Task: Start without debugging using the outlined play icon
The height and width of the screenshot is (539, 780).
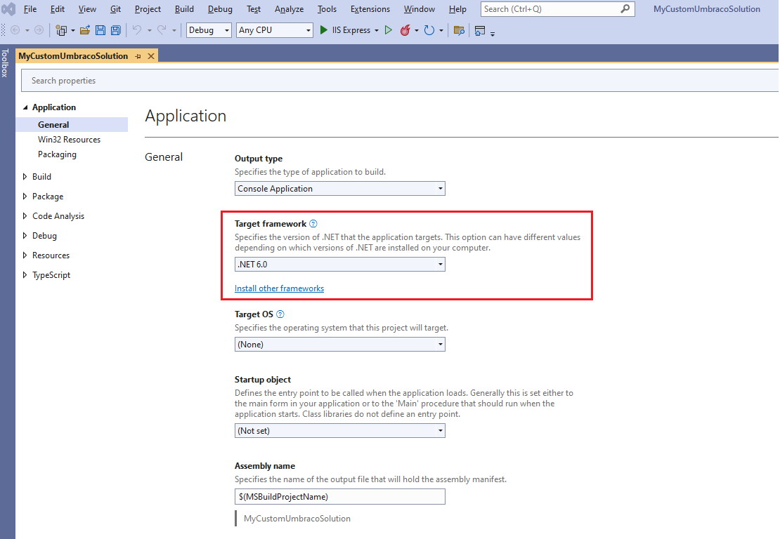Action: [389, 30]
